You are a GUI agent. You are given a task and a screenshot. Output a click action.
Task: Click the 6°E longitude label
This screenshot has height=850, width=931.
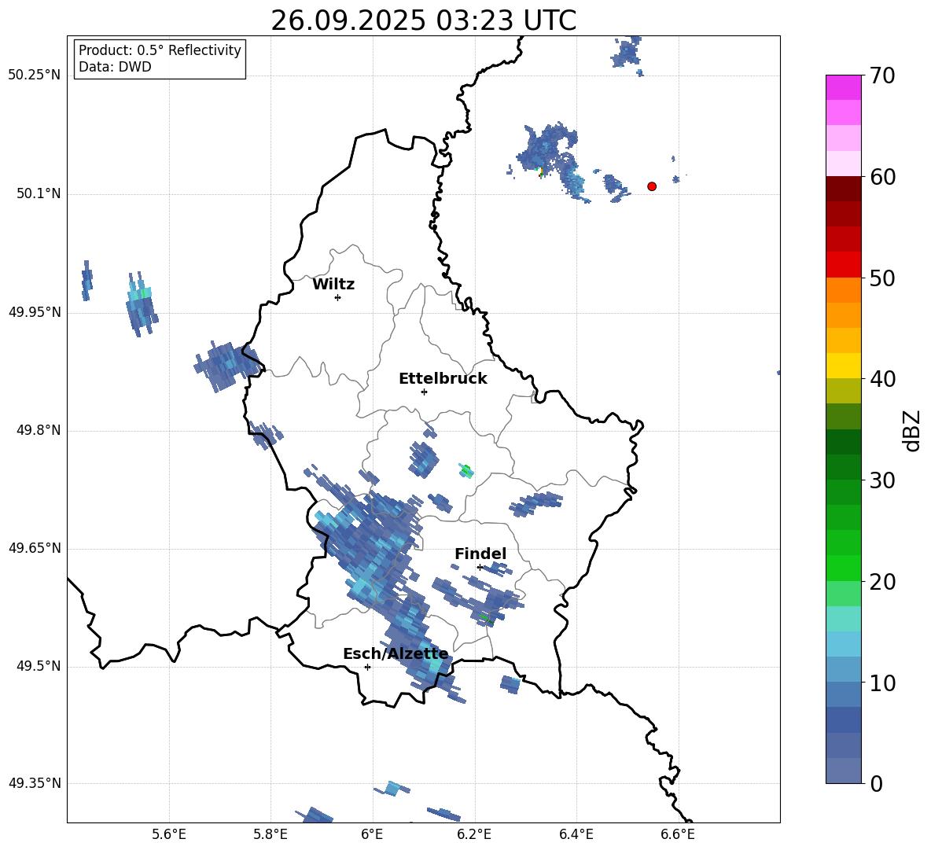point(372,834)
